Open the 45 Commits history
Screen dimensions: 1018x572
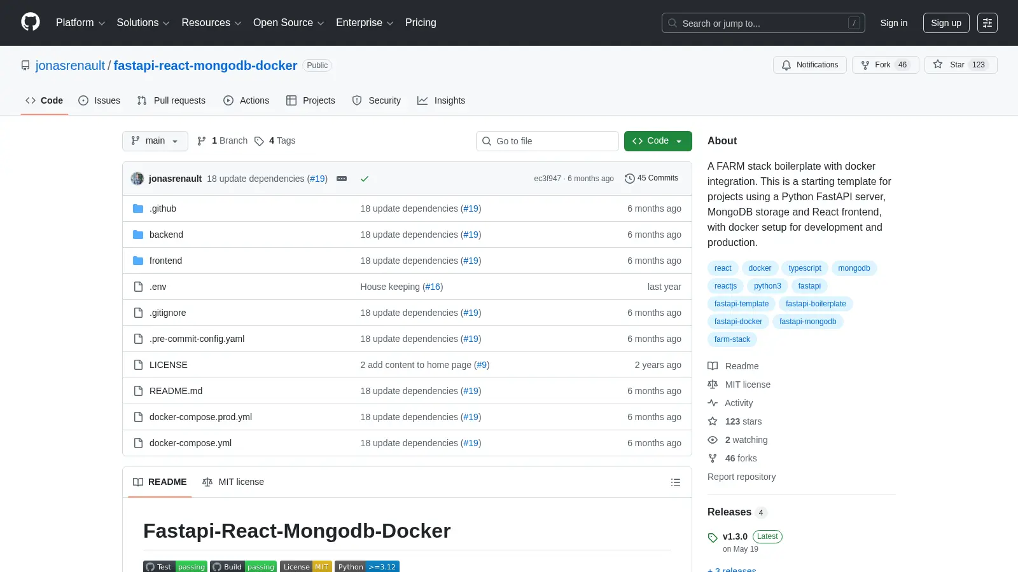point(652,179)
